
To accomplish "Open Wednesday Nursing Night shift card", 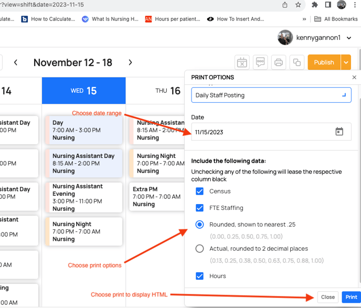I will tap(84, 231).
